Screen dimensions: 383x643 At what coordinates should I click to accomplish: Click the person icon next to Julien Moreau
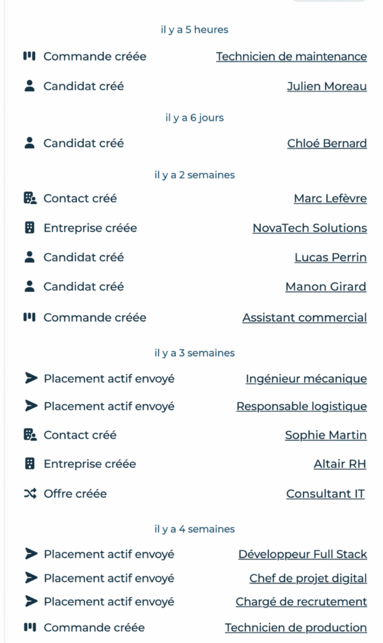coord(30,86)
